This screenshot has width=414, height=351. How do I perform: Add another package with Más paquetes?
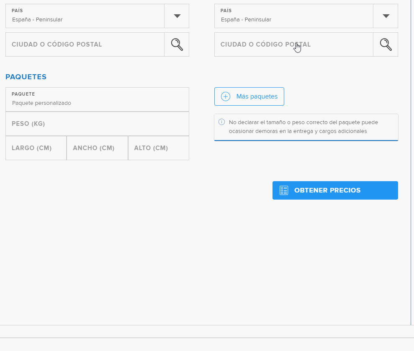coord(249,96)
